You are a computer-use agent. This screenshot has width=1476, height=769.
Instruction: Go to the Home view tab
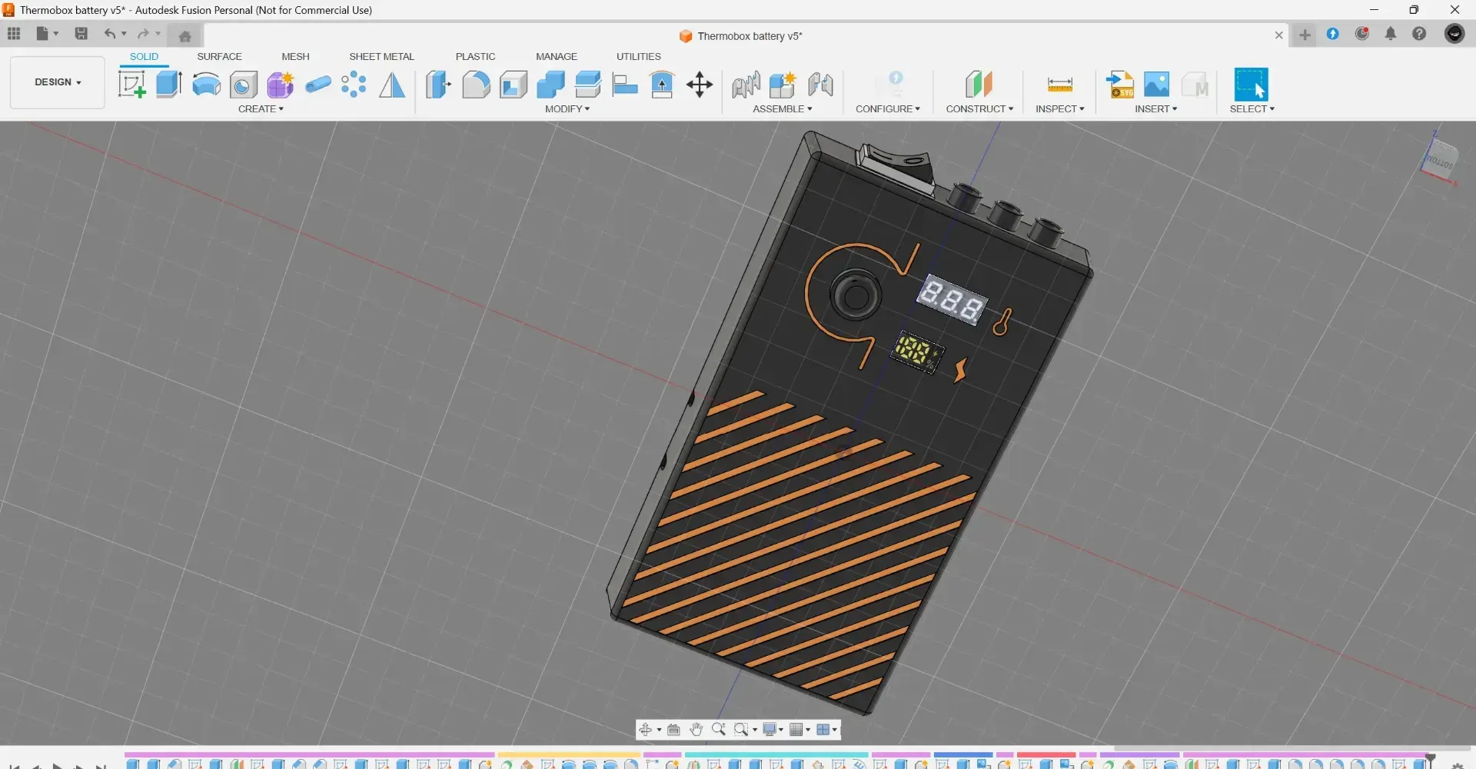[x=184, y=36]
